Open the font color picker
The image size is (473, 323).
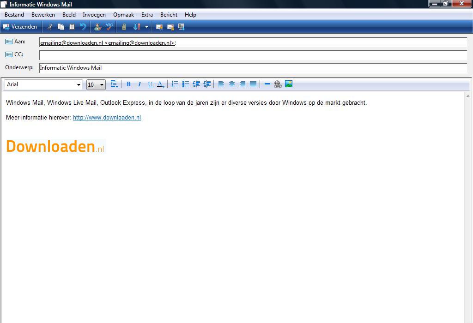point(160,84)
